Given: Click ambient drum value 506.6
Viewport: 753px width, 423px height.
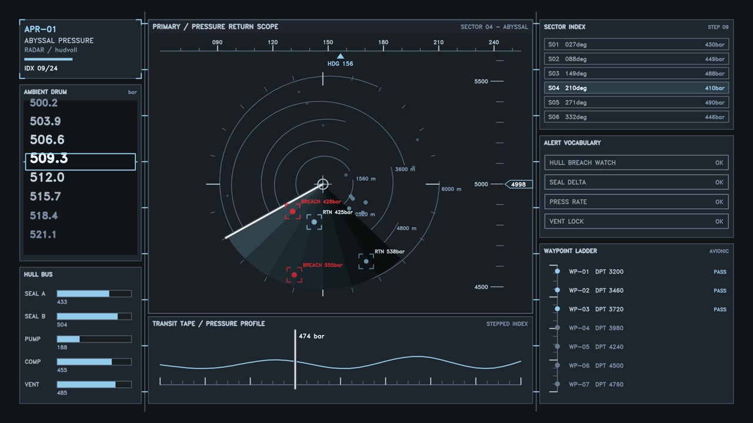Looking at the screenshot, I should [47, 140].
